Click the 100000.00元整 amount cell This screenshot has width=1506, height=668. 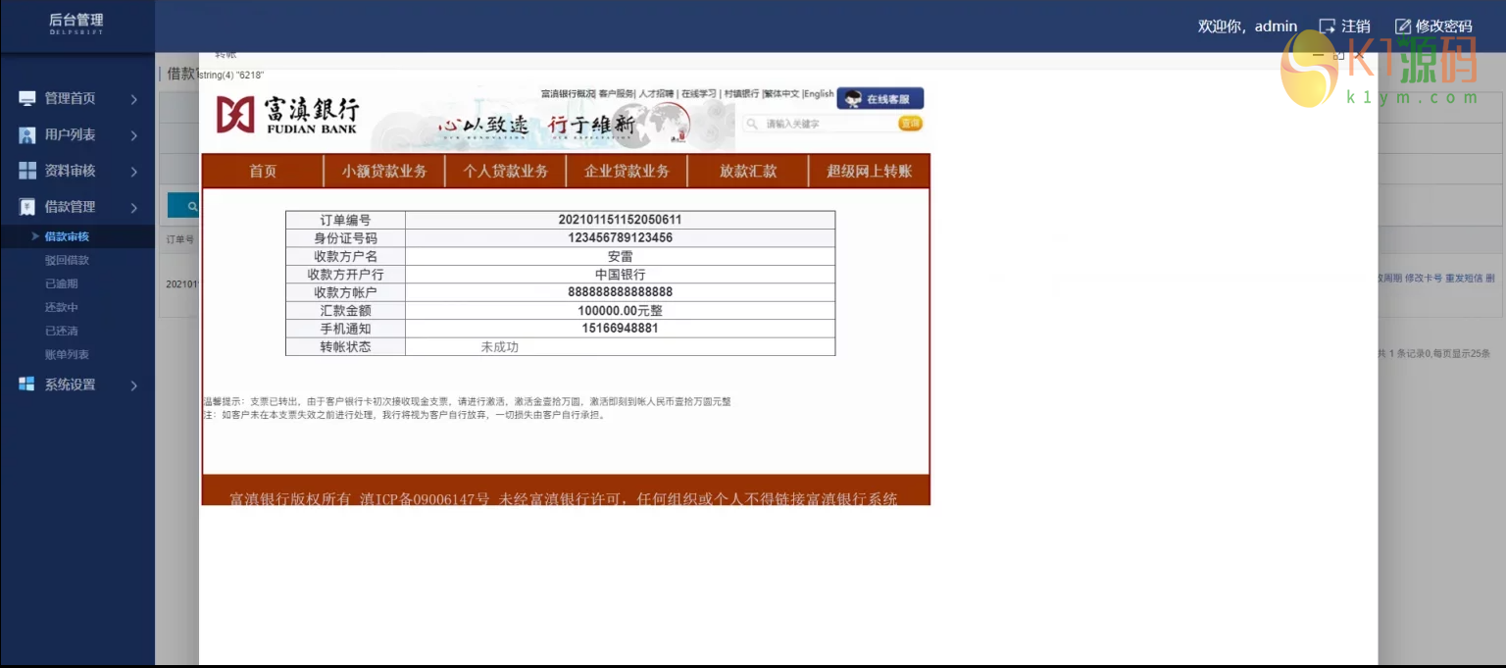(620, 311)
